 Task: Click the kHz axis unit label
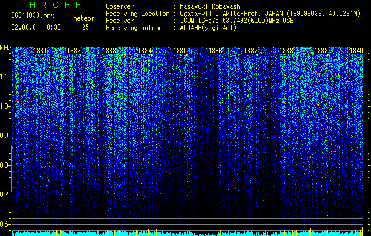[5, 48]
